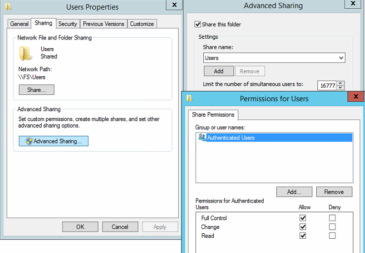
Task: Decrease the simultaneous users limit with the down arrow
Action: [340, 88]
